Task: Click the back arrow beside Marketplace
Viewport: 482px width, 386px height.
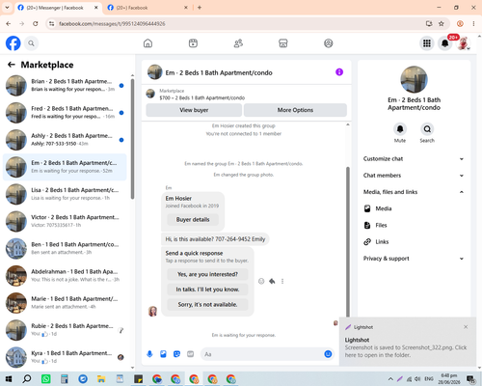Action: pyautogui.click(x=12, y=65)
